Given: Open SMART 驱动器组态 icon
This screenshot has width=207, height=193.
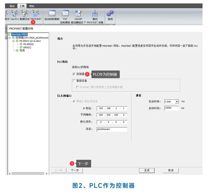Looking at the screenshot, I should 78,13.
